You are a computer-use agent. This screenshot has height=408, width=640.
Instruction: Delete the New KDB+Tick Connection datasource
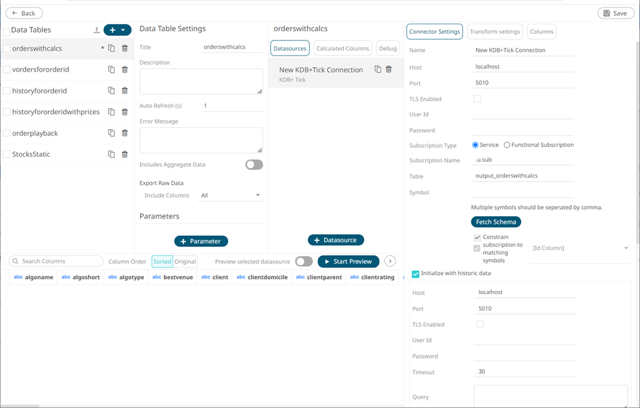[388, 70]
